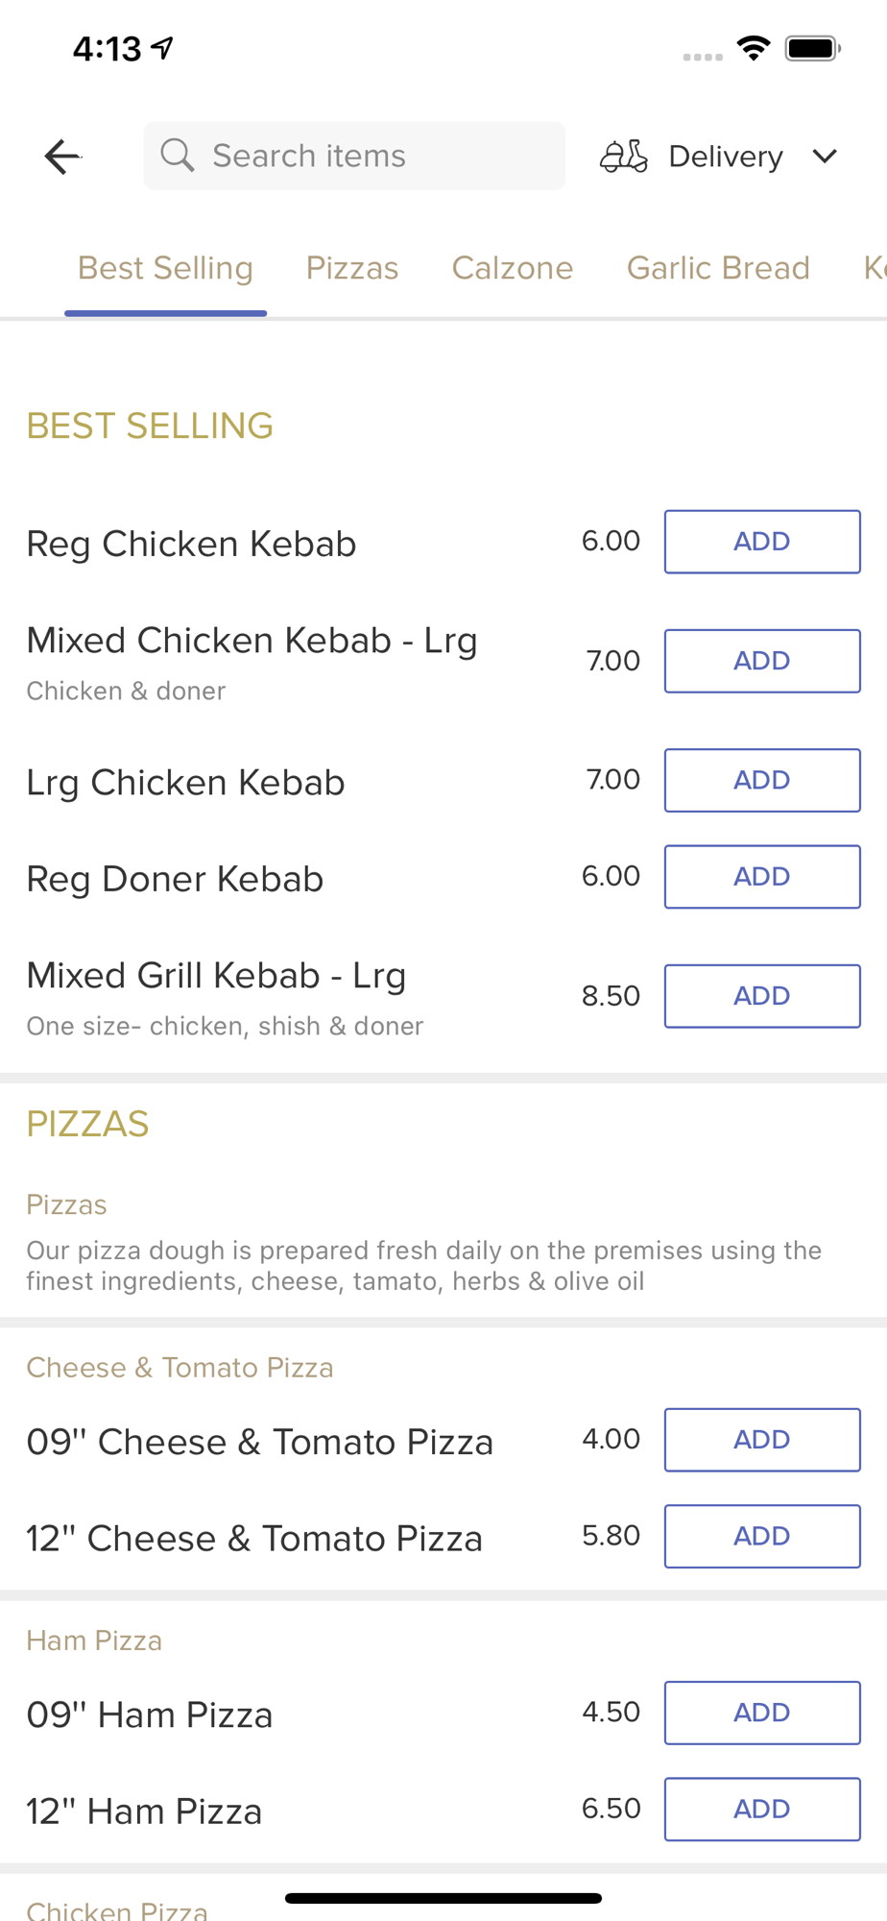887x1921 pixels.
Task: Switch to the Calzone tab
Action: [513, 268]
